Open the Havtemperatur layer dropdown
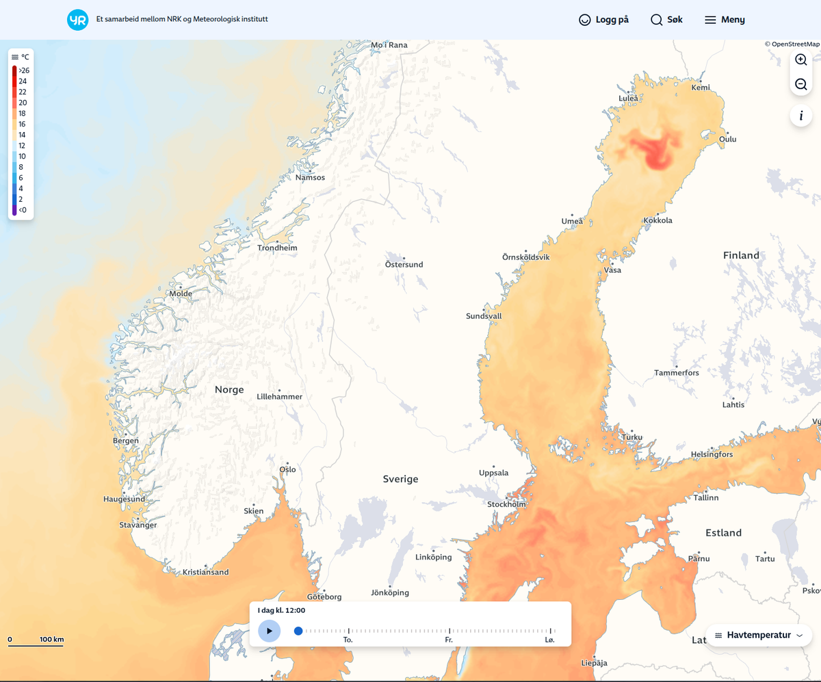This screenshot has width=821, height=682. click(759, 635)
